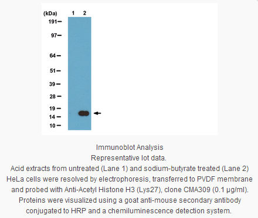Click the words PVDF membrane in caption

225,179
